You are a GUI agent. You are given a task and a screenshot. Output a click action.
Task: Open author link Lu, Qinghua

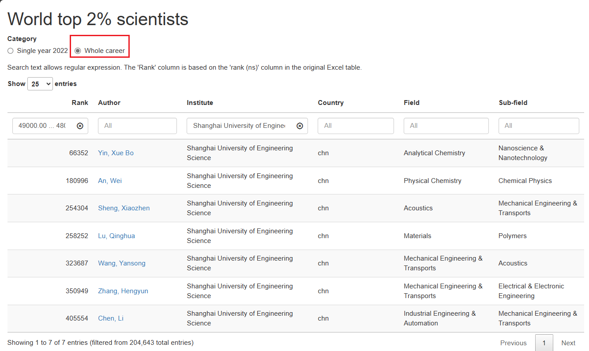[x=116, y=236]
